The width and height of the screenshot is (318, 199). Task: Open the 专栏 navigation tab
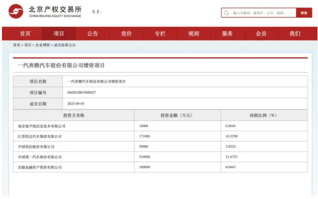[x=160, y=34]
